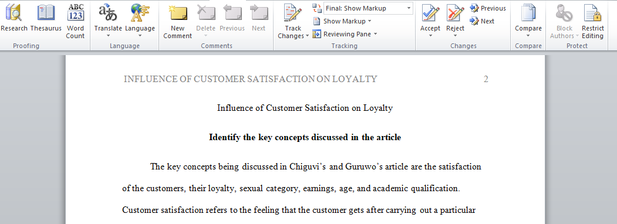Click the phrase academic qualification

[x=416, y=188]
